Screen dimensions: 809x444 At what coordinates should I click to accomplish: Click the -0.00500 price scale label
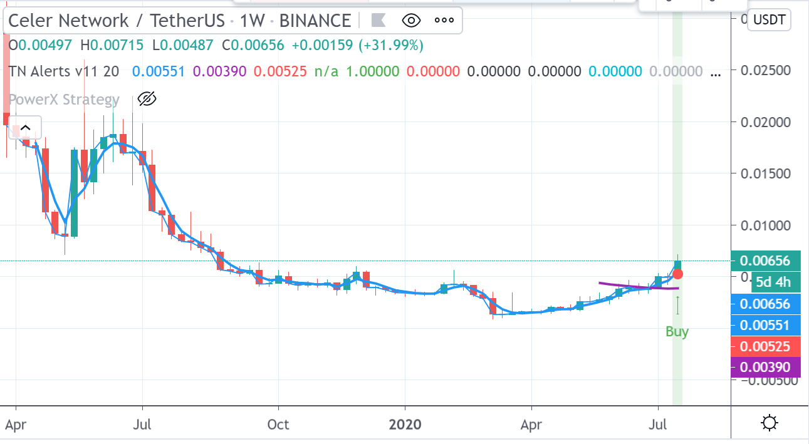pos(769,381)
